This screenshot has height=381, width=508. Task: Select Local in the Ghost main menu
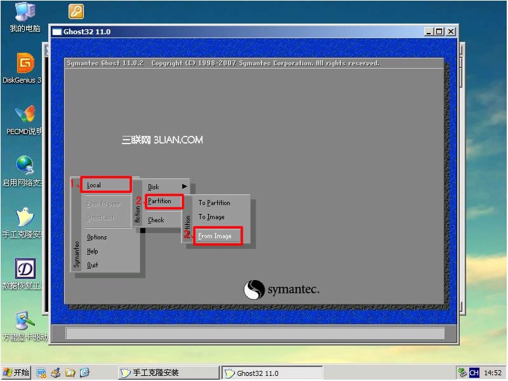click(x=105, y=185)
